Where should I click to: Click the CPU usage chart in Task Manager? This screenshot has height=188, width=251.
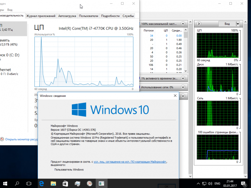pos(84,61)
